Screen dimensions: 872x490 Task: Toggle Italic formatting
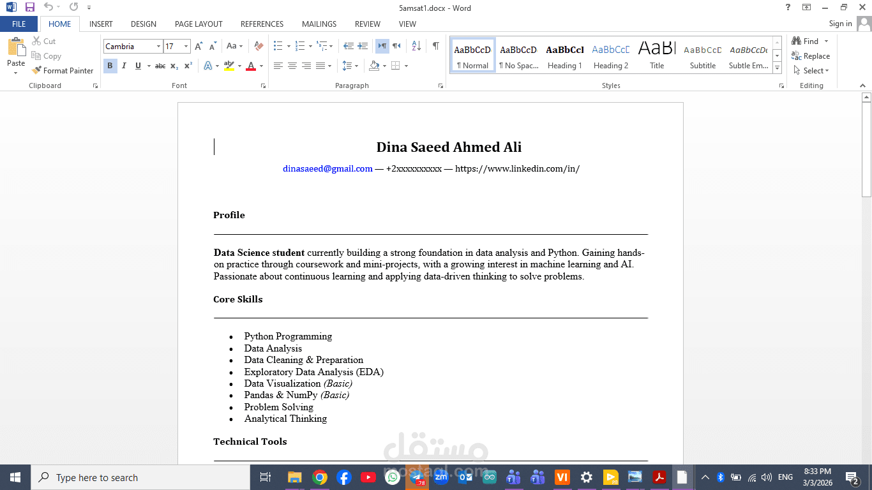pyautogui.click(x=124, y=66)
